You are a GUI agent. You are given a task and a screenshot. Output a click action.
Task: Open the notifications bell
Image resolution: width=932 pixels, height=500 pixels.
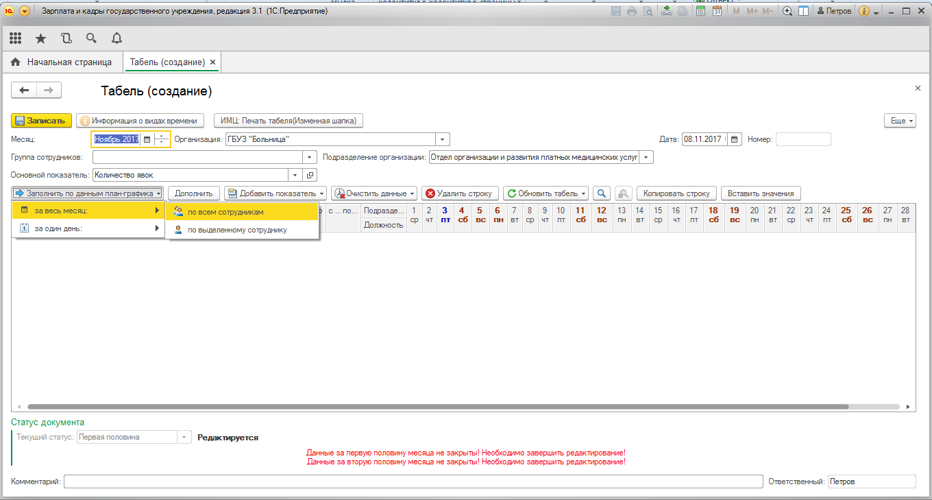(116, 38)
